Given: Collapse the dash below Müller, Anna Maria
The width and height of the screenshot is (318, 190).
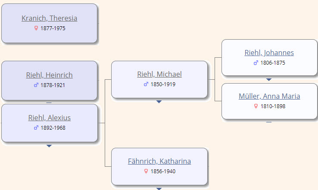Looking at the screenshot, I should (x=269, y=122).
